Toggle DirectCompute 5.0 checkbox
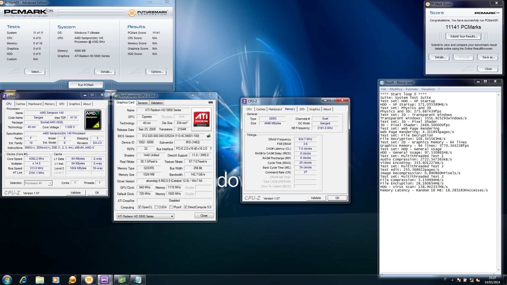This screenshot has height=285, width=507. (185, 207)
